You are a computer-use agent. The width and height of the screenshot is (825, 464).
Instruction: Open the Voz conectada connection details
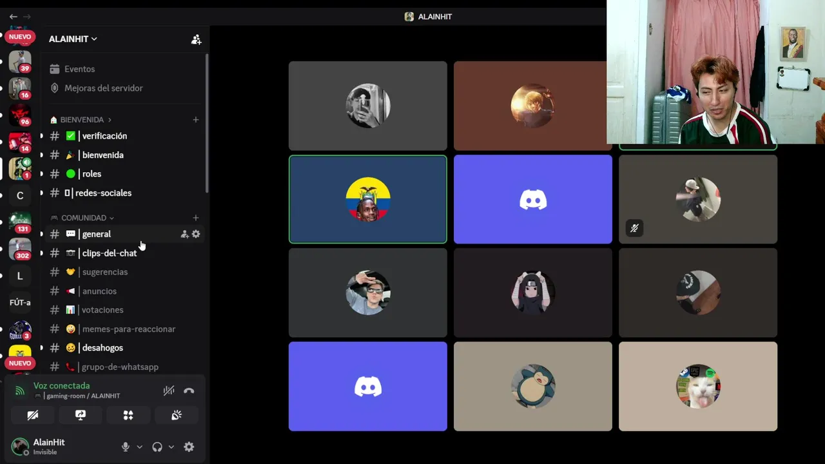[x=61, y=386]
